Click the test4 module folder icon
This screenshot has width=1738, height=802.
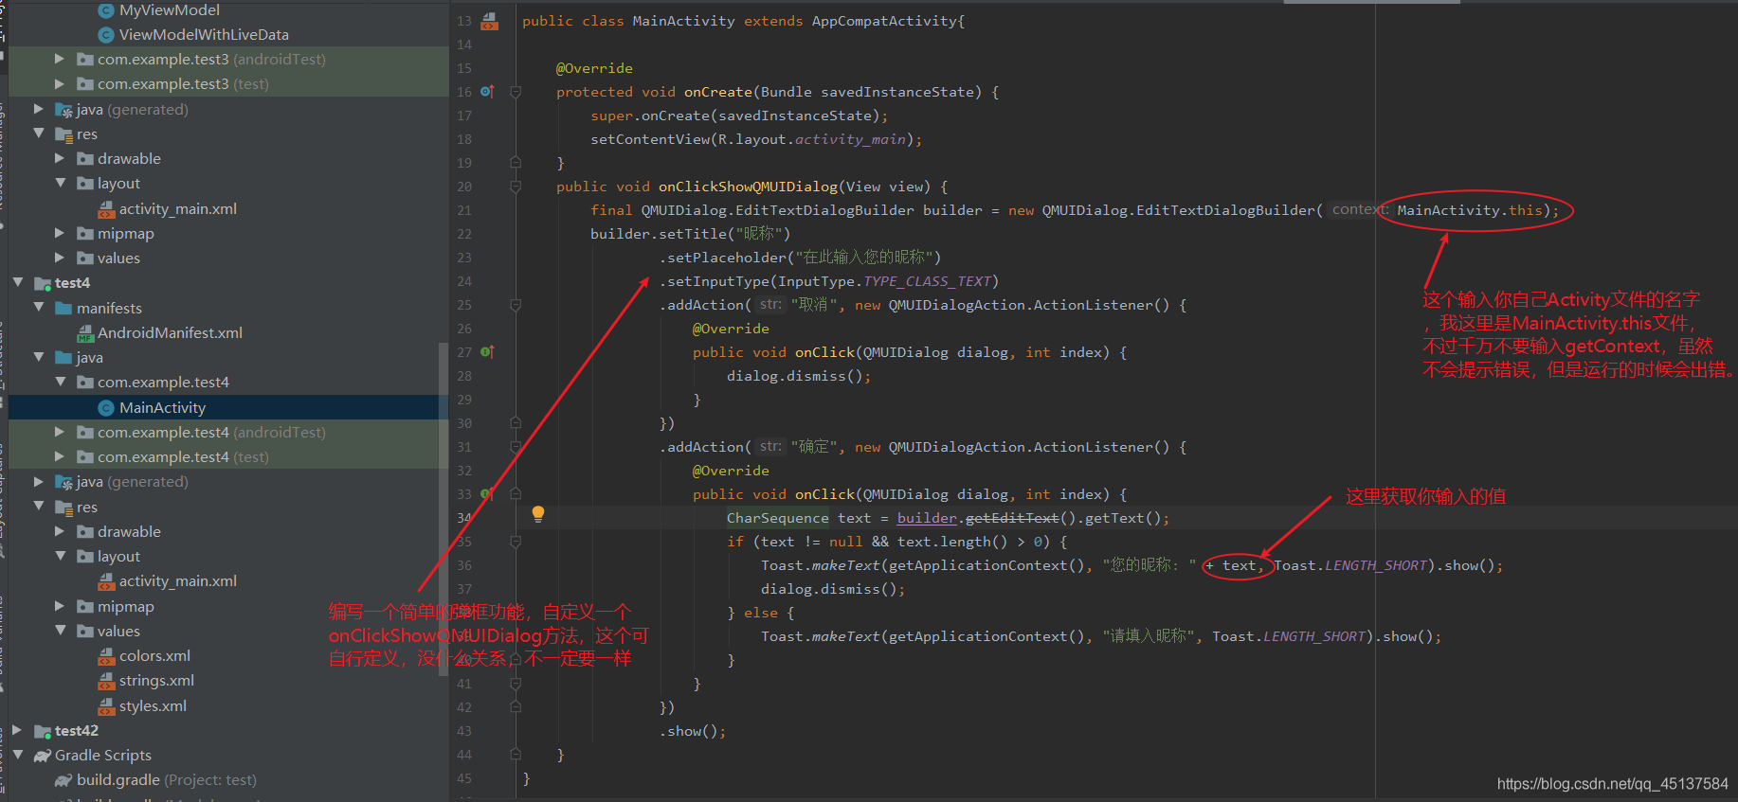tap(43, 283)
